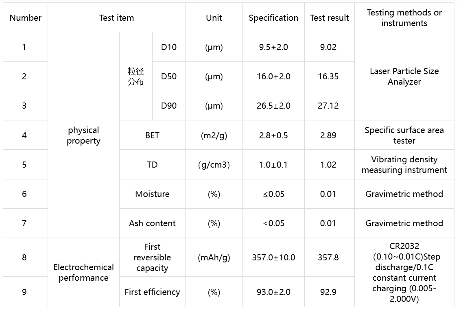Image resolution: width=463 pixels, height=310 pixels.
Task: Select the Test item header cell
Action: (116, 18)
